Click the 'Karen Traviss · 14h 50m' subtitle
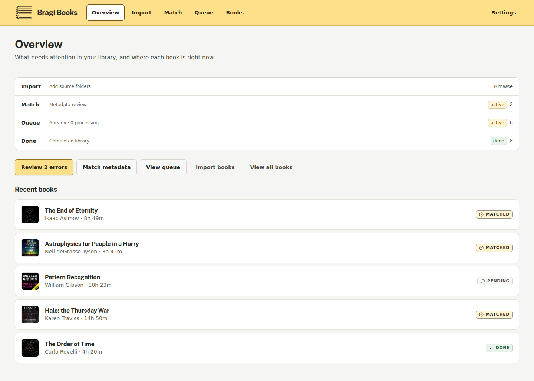The image size is (534, 381). 76,318
